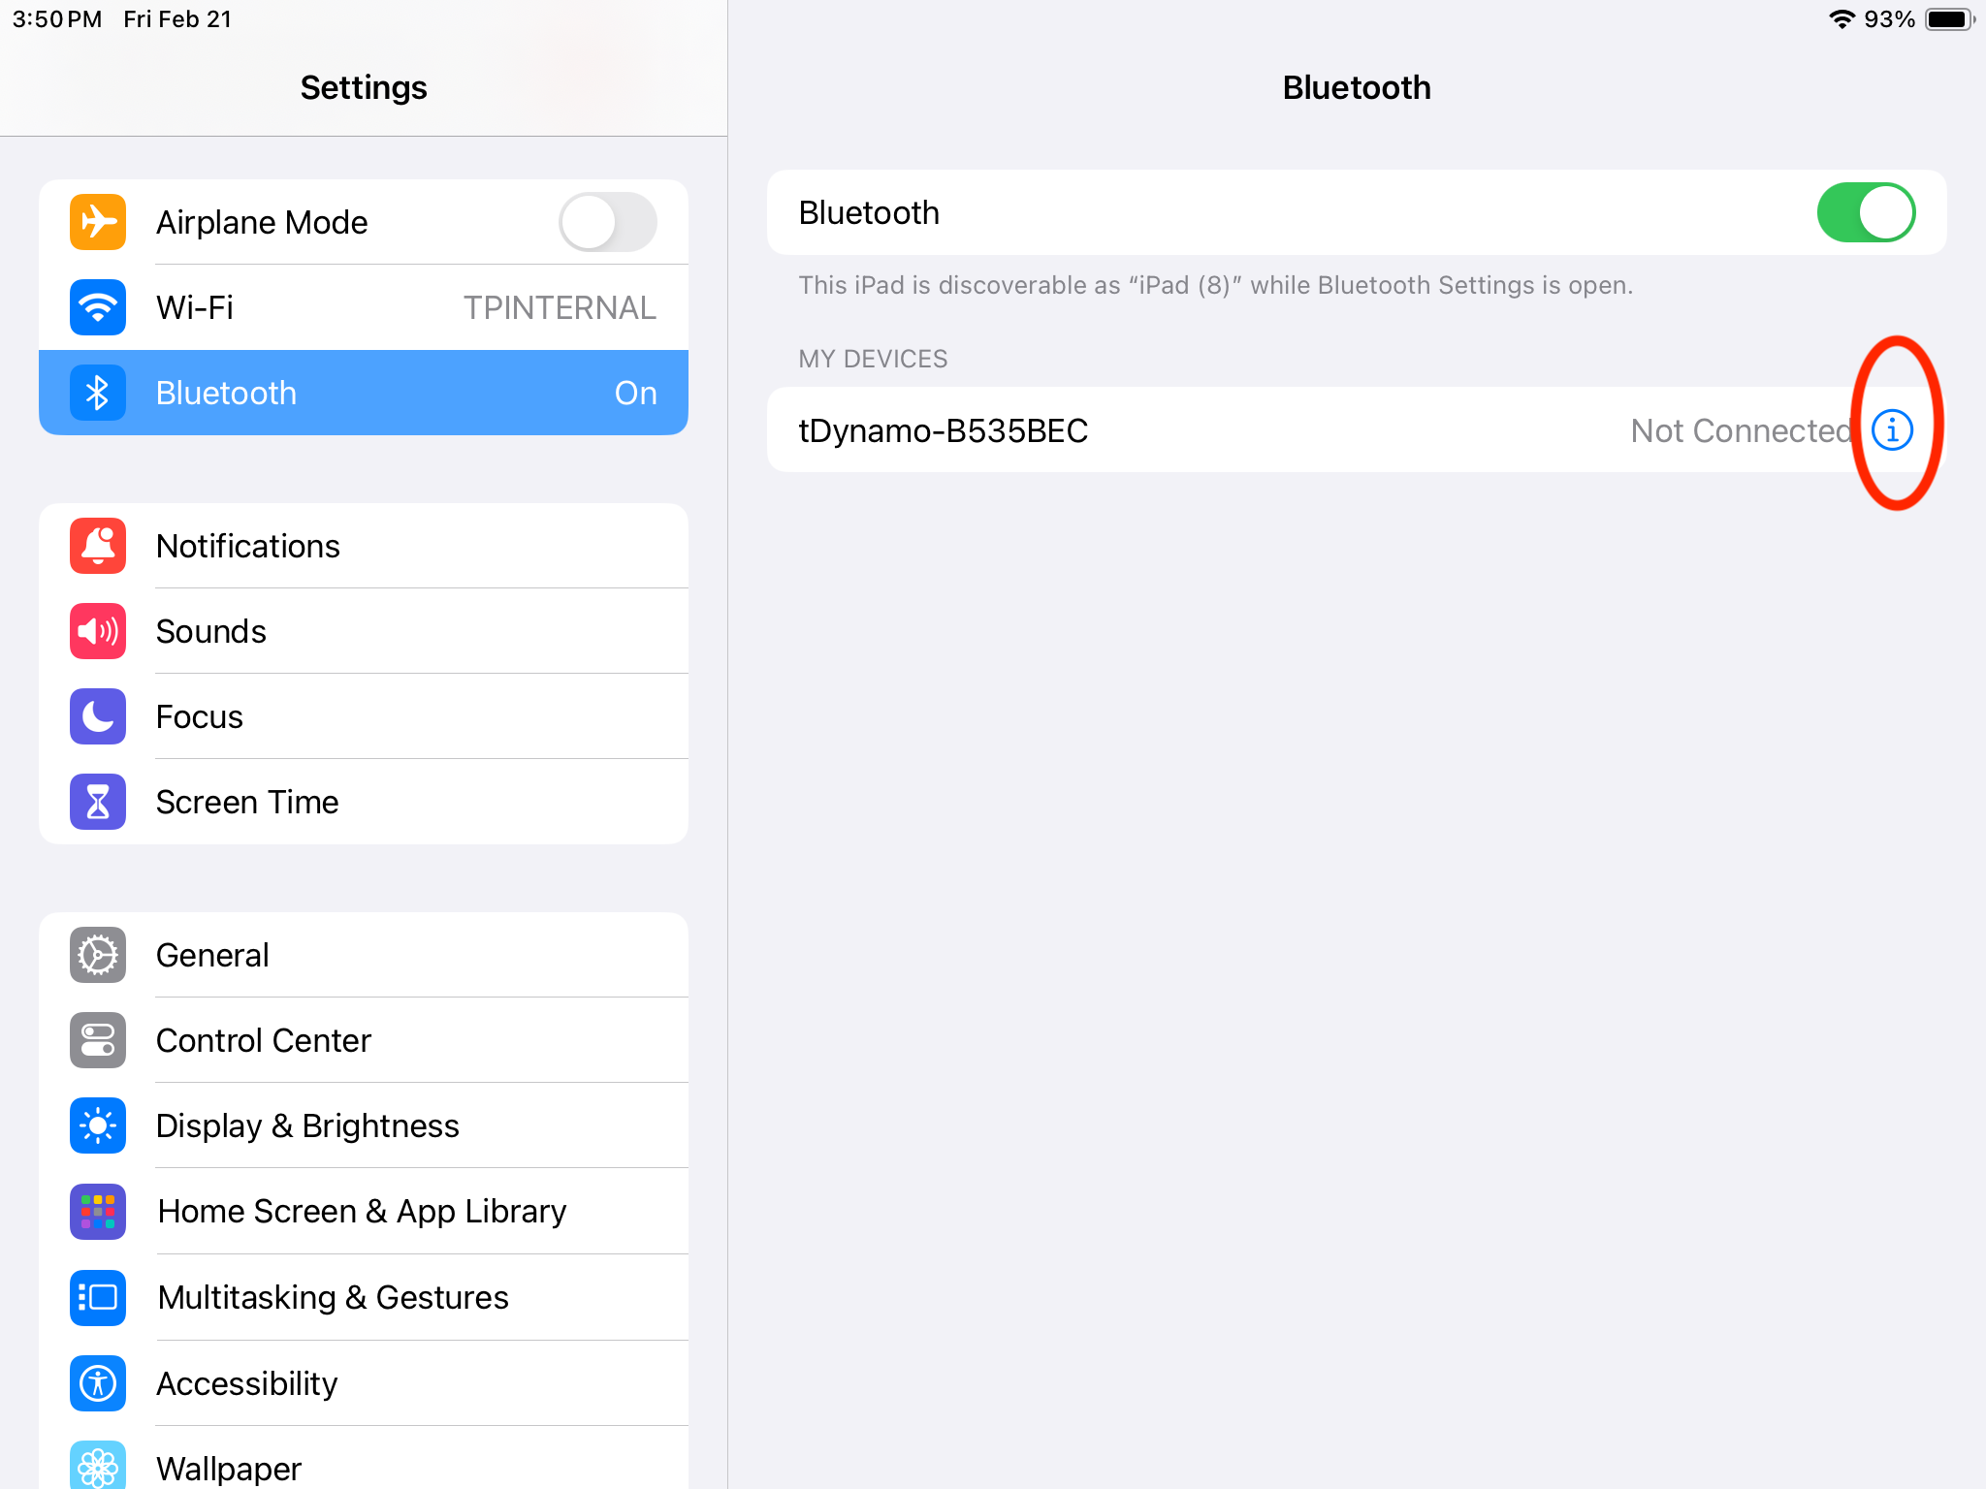Click the Notifications bell icon
Viewport: 1986px width, 1489px height.
[x=98, y=546]
